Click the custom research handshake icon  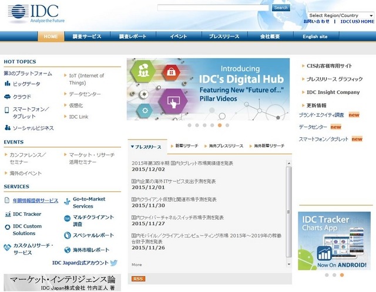(x=7, y=247)
